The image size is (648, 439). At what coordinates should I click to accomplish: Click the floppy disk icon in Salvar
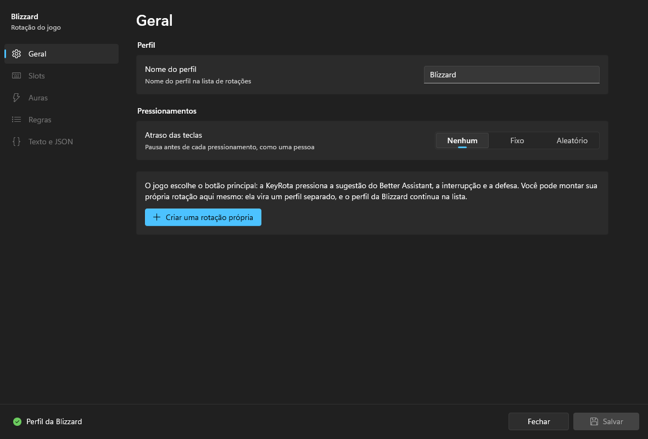click(x=594, y=421)
